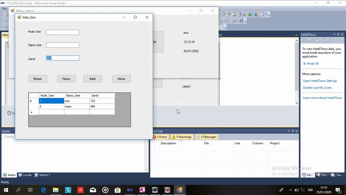The image size is (346, 195).
Task: Open the File menu
Action: tap(4, 9)
